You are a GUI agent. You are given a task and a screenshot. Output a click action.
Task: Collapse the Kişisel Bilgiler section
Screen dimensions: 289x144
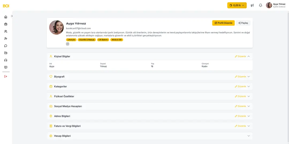coord(249,56)
